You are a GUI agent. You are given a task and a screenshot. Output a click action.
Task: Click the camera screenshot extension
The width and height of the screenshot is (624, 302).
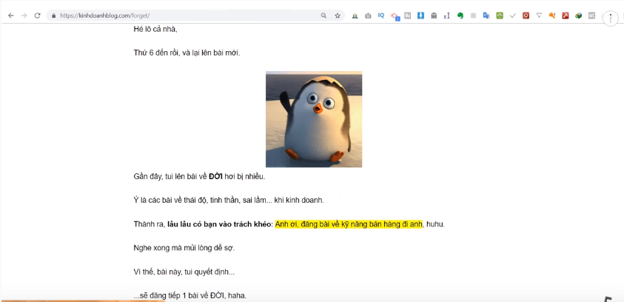coord(368,16)
